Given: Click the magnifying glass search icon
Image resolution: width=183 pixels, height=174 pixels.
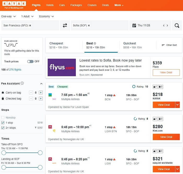Looking at the screenshot, I should 177,25.
